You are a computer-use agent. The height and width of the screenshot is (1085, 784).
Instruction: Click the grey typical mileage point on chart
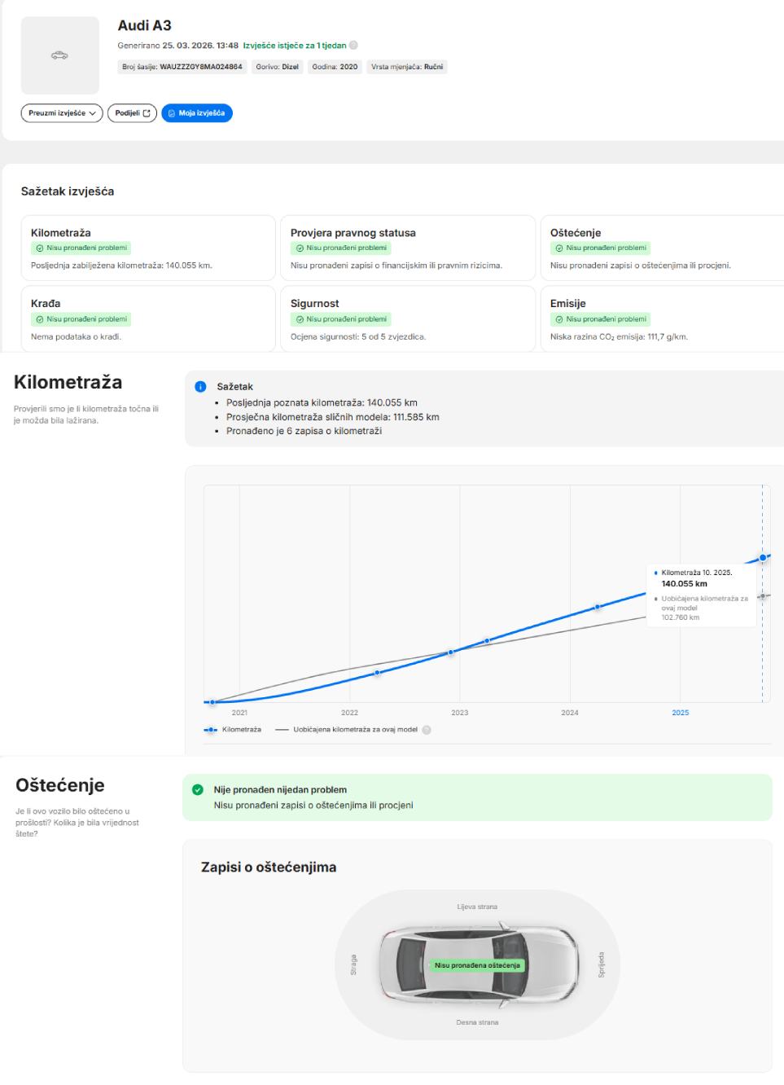[x=763, y=597]
